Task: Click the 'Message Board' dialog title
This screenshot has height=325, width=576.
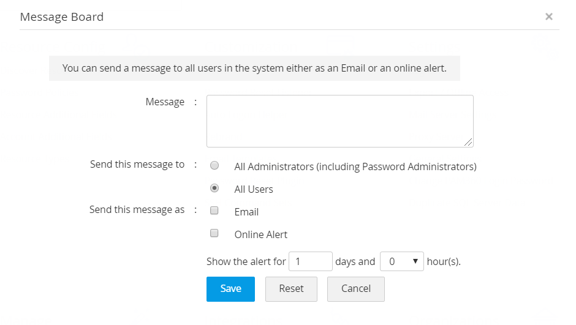Action: click(x=61, y=17)
